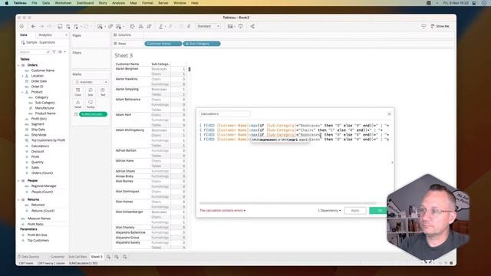Expand the Location hierarchy

22,76
